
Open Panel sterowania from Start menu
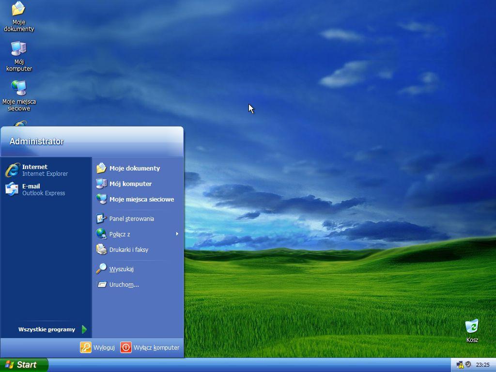coord(138,218)
